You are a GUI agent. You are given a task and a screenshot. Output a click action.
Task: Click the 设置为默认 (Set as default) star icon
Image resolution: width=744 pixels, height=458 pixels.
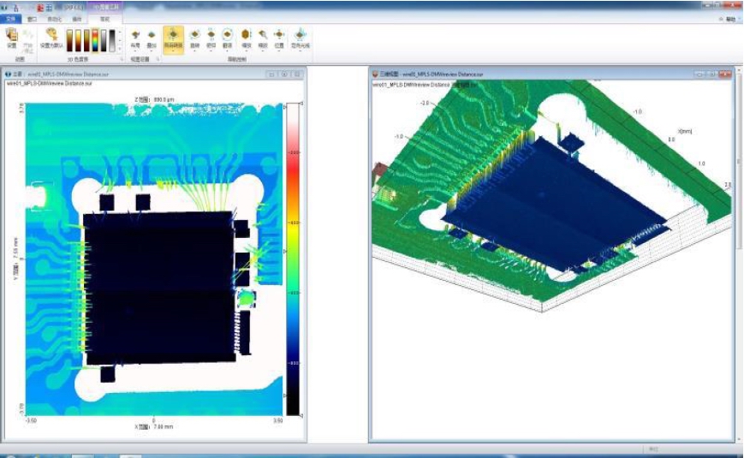coord(51,38)
